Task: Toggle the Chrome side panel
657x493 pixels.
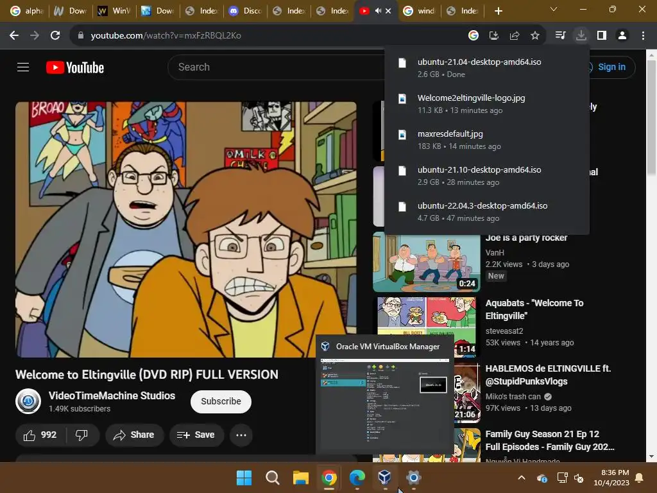Action: tap(602, 36)
